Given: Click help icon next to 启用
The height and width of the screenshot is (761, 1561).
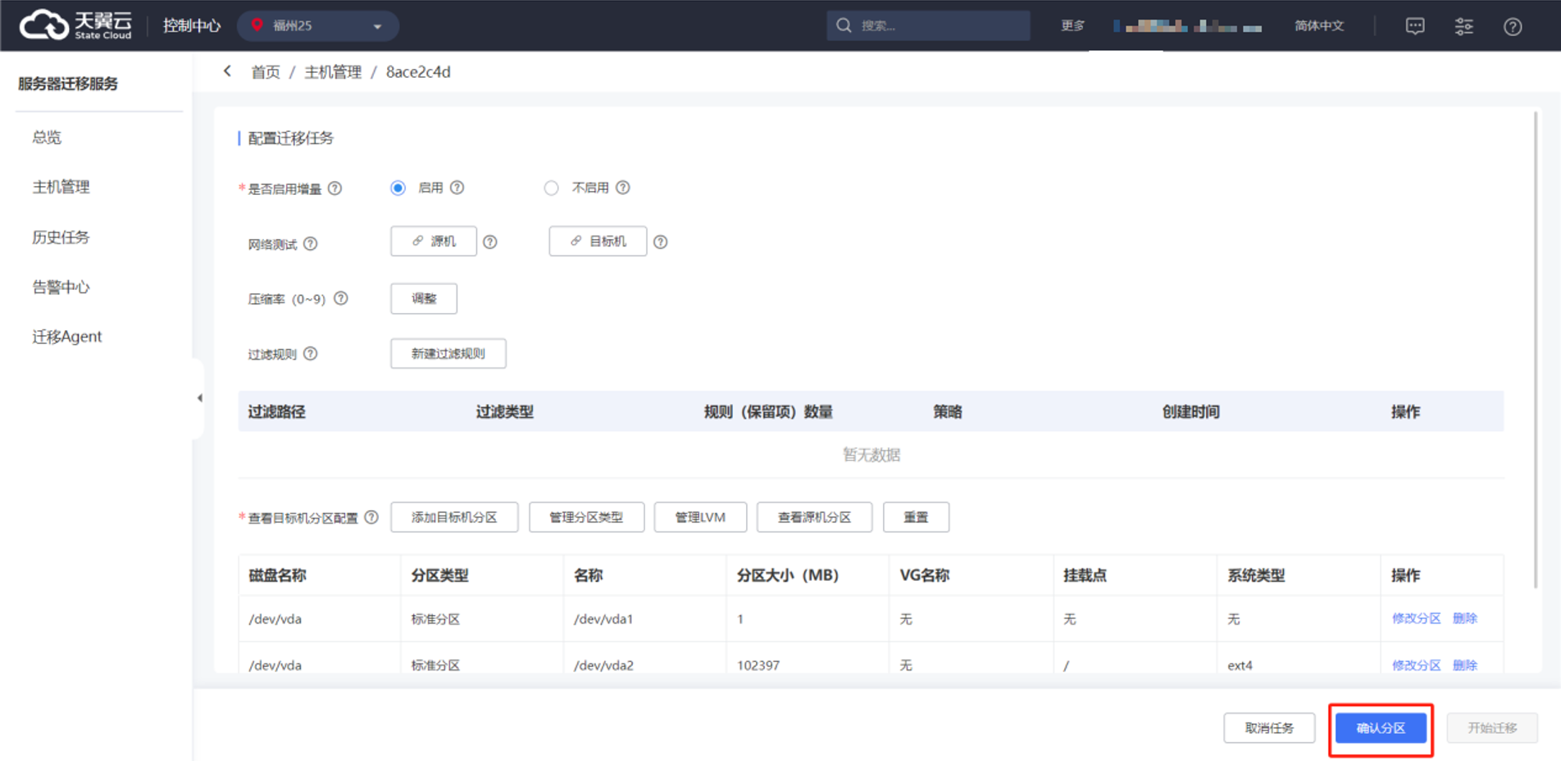Looking at the screenshot, I should 457,188.
